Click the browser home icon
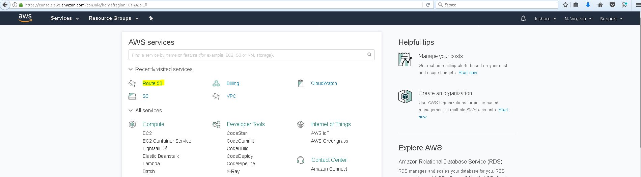 [x=600, y=5]
